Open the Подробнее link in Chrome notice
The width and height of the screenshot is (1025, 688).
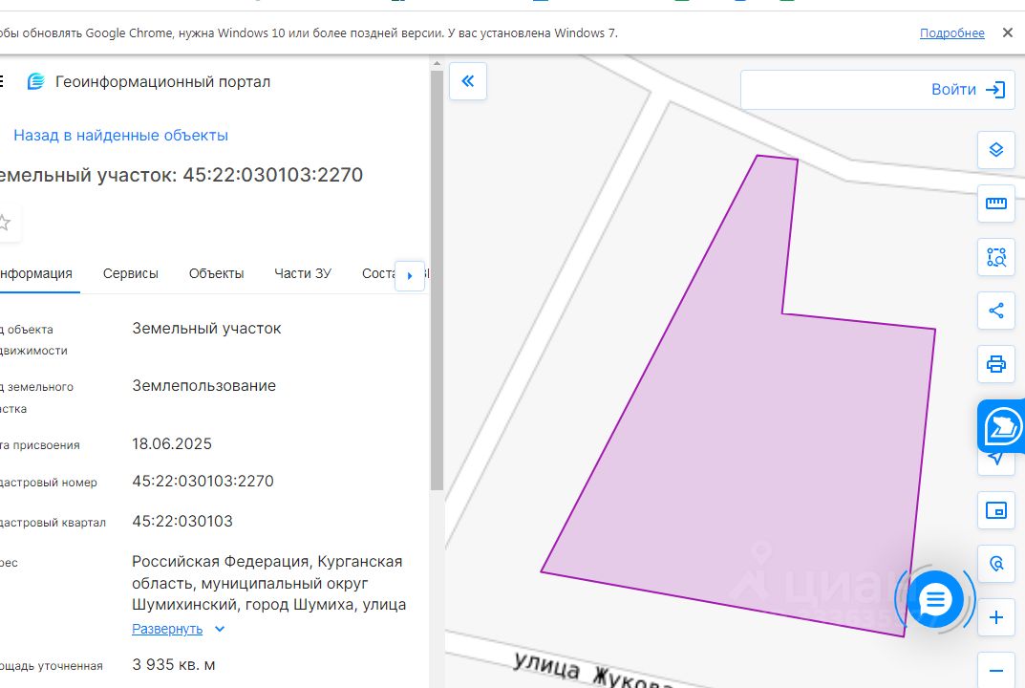(x=951, y=32)
